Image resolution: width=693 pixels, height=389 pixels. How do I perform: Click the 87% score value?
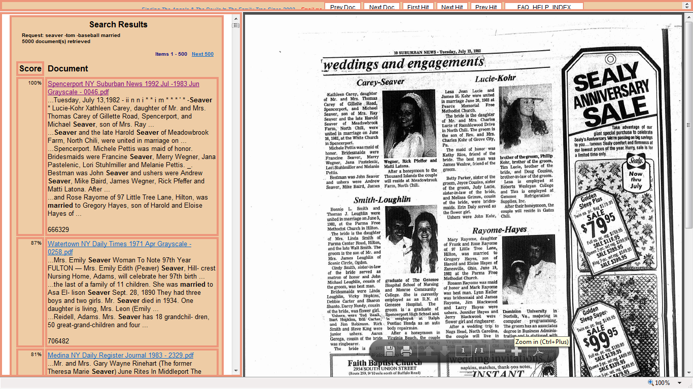[x=36, y=243]
